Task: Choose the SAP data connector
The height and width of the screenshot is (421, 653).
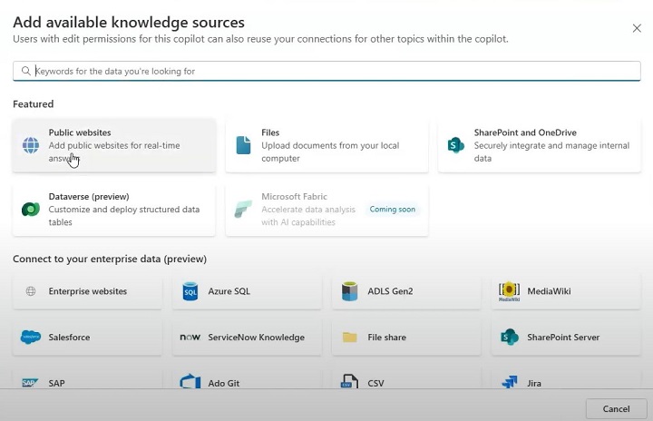Action: click(87, 383)
